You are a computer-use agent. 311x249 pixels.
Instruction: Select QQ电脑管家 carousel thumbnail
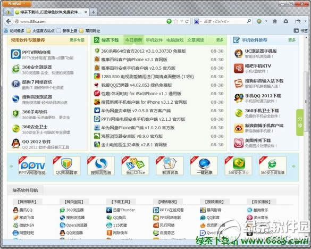point(66,165)
